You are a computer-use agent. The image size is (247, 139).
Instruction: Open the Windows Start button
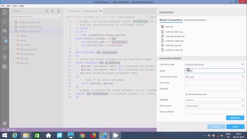coord(5,136)
